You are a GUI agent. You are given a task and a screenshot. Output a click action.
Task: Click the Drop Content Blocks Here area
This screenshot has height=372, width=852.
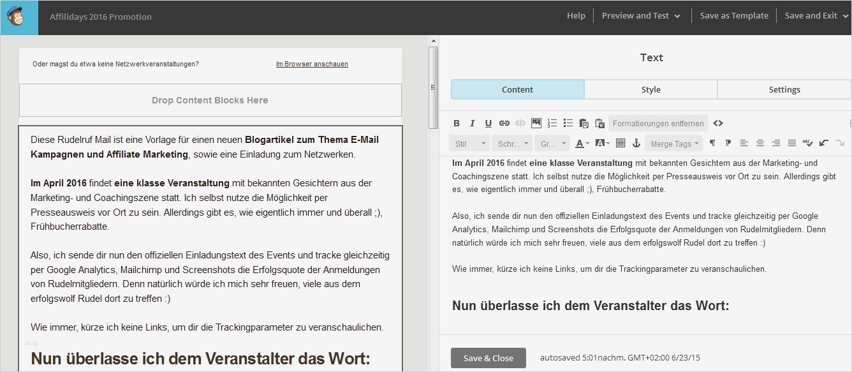click(210, 100)
